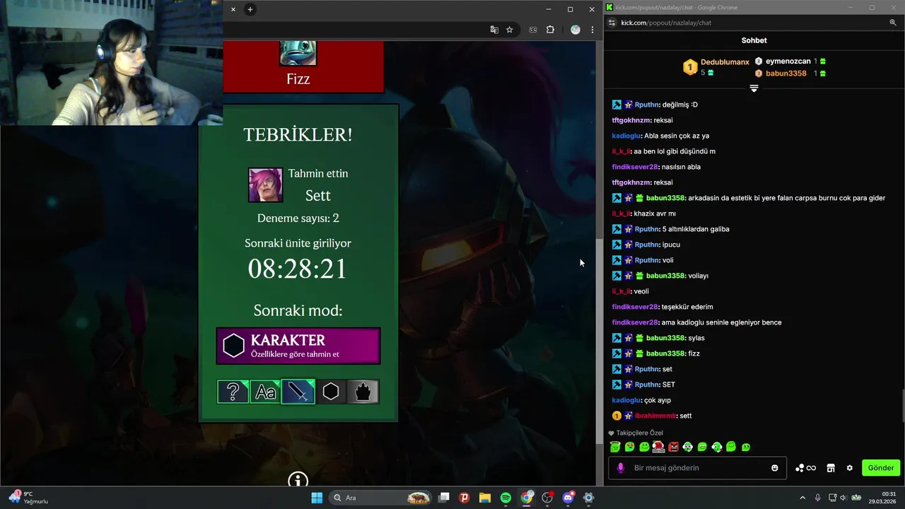Click the purple microphone icon in chat box
This screenshot has width=905, height=509.
click(621, 468)
